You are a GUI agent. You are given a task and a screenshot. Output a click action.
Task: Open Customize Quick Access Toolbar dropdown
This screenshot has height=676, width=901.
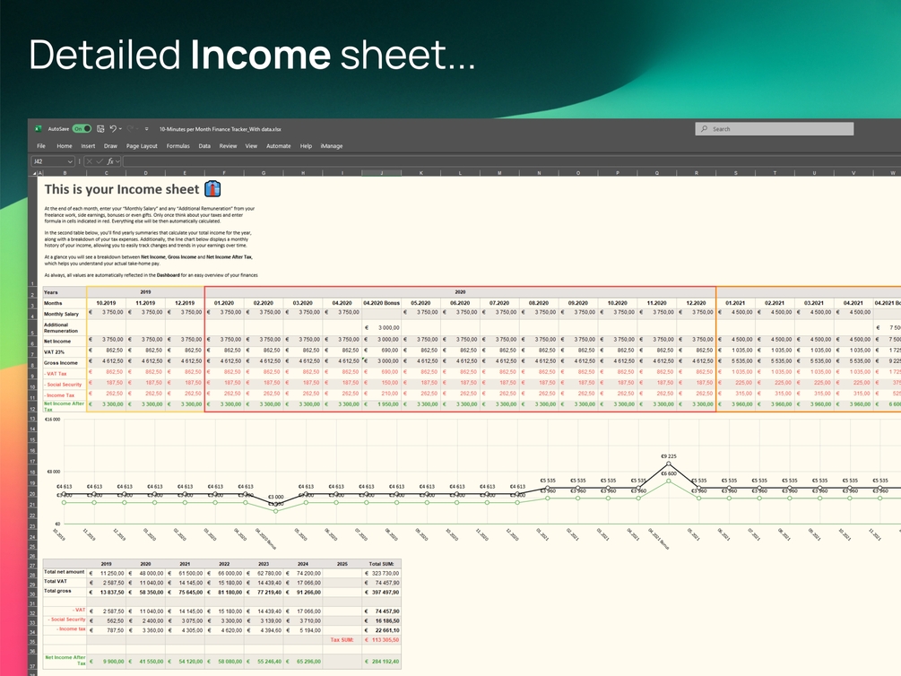(x=146, y=129)
